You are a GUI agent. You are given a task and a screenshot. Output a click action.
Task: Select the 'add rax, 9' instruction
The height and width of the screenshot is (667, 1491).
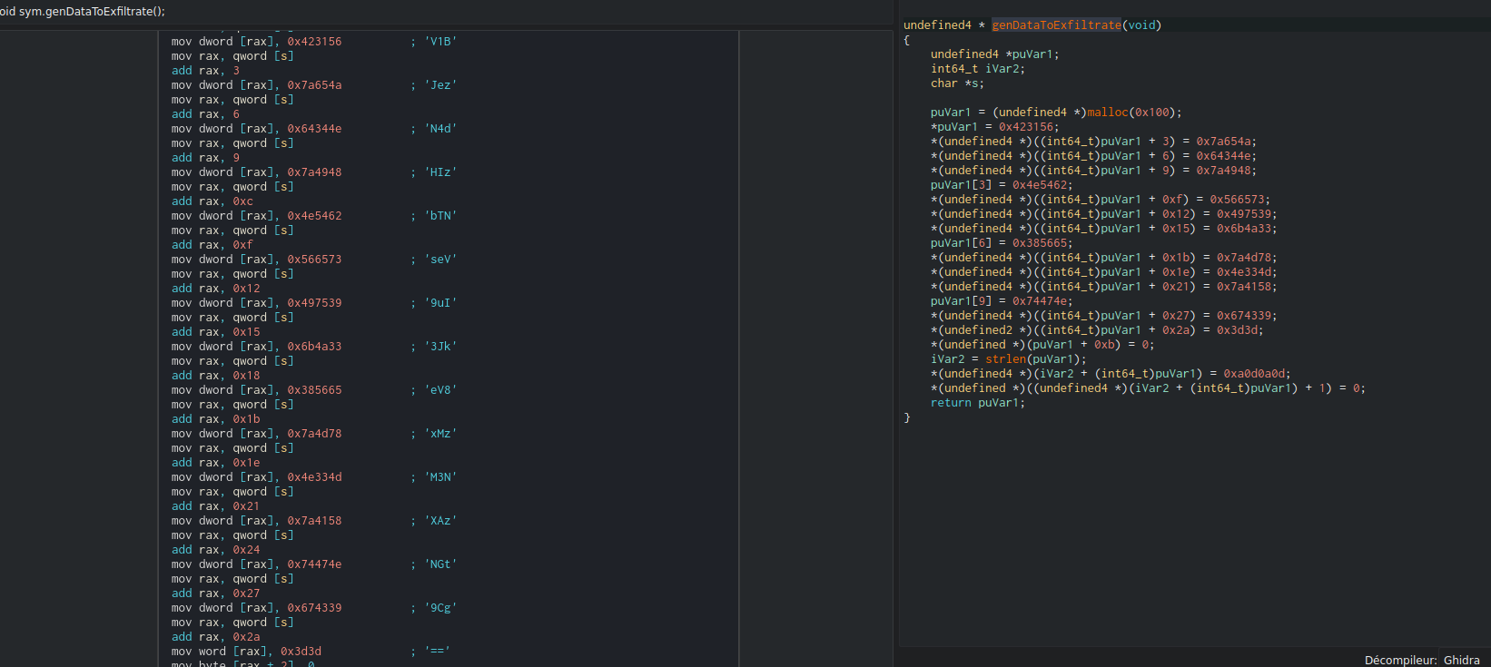(x=205, y=158)
